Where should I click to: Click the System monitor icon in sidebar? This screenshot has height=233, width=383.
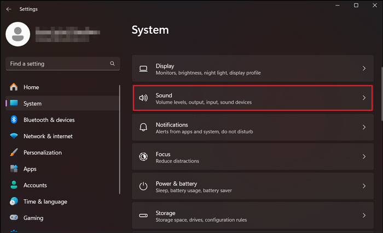14,103
